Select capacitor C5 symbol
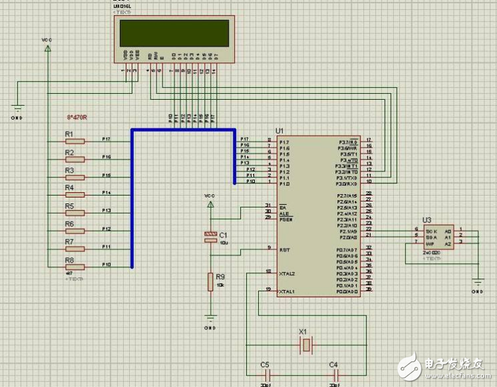This screenshot has height=387, width=497. 266,374
